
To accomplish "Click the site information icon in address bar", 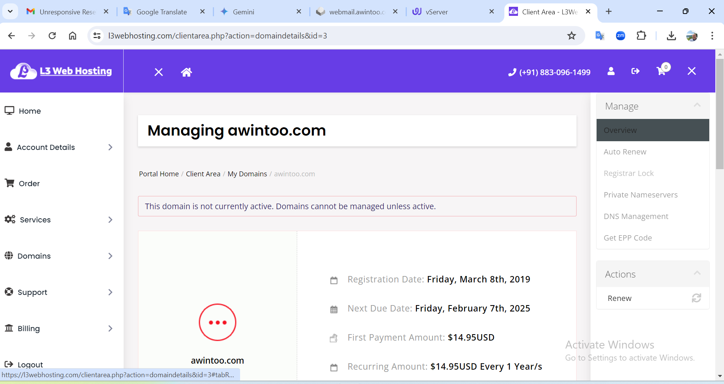I will tap(97, 35).
